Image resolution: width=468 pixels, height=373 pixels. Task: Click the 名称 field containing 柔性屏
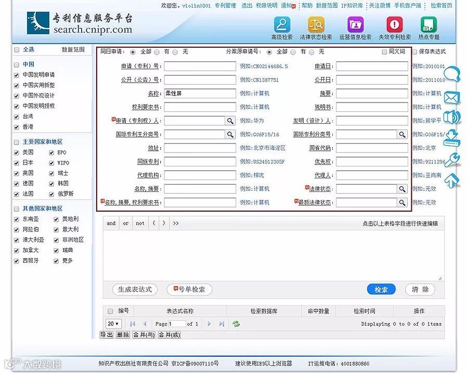[x=200, y=94]
